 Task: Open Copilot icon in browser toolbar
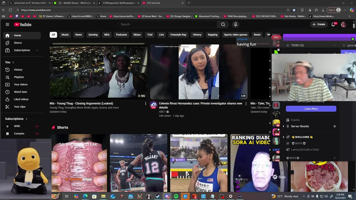pyautogui.click(x=352, y=10)
